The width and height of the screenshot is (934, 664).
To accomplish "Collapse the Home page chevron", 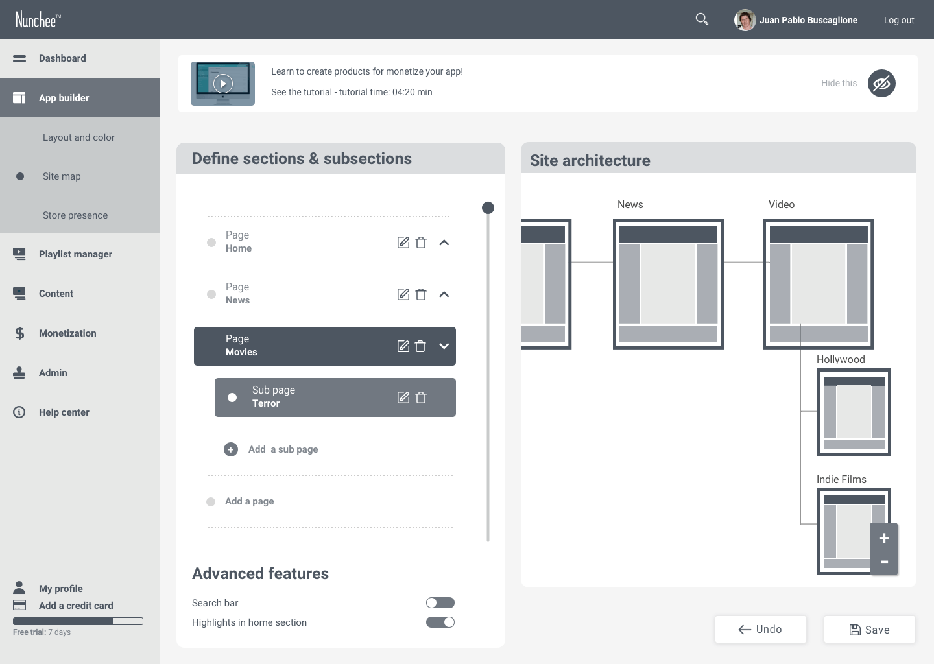I will 444,243.
